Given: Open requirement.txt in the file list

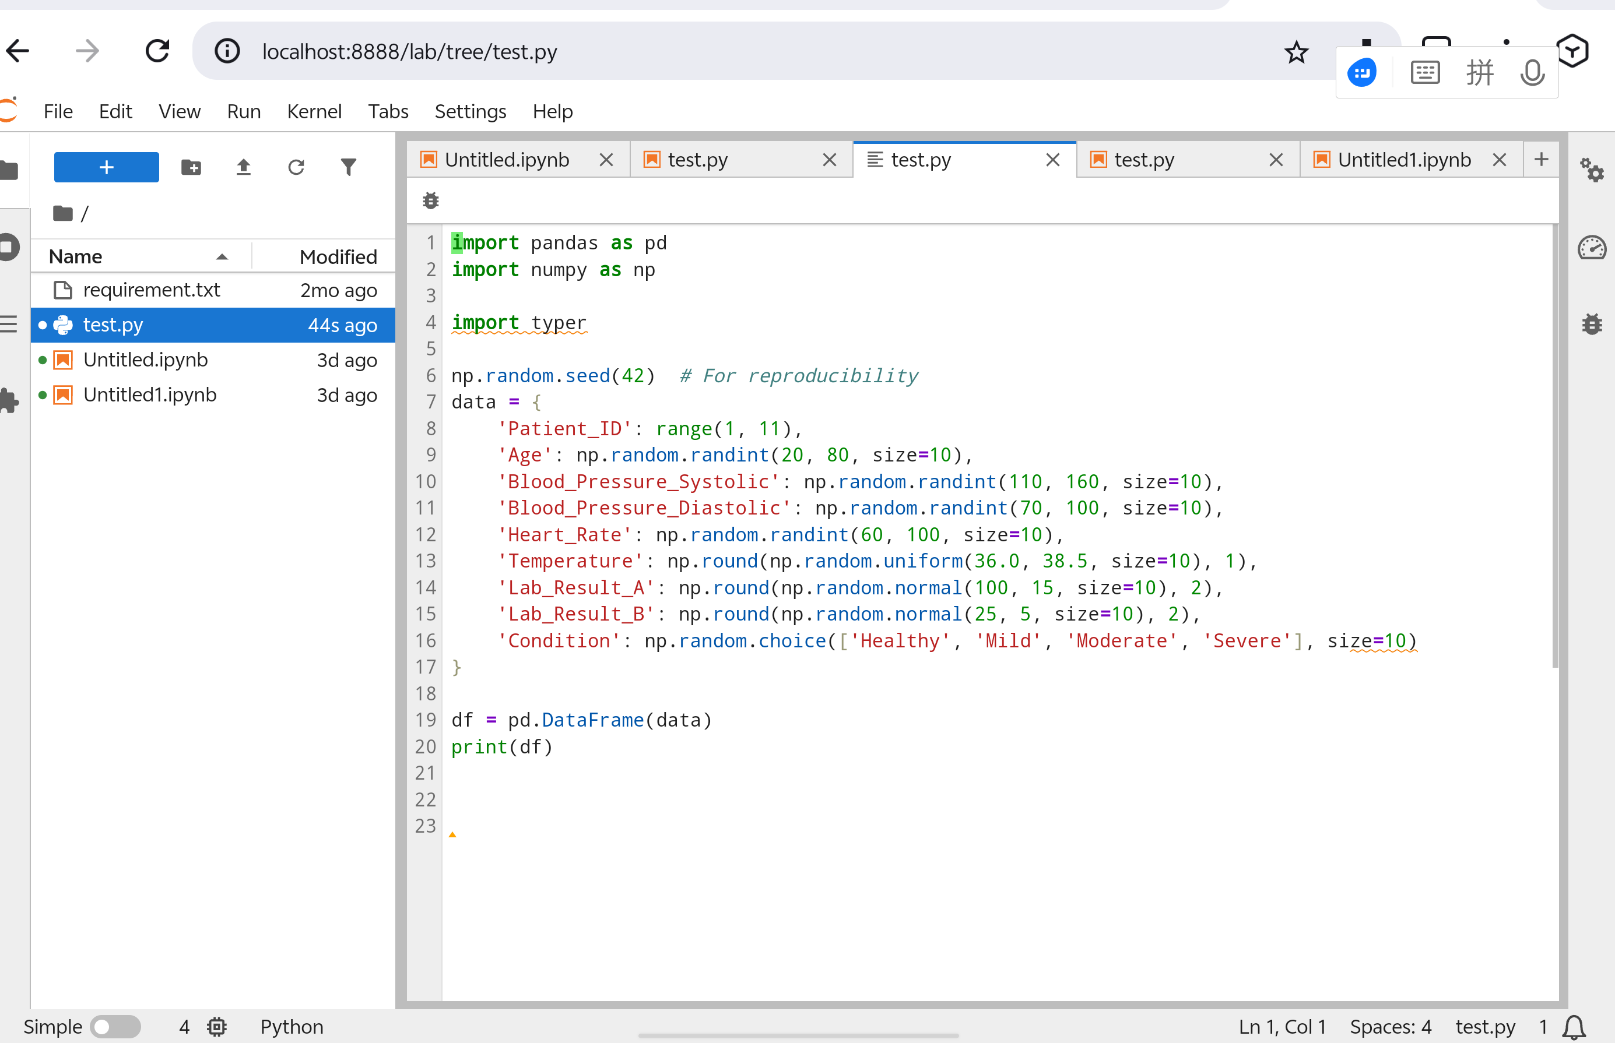Looking at the screenshot, I should click(151, 290).
